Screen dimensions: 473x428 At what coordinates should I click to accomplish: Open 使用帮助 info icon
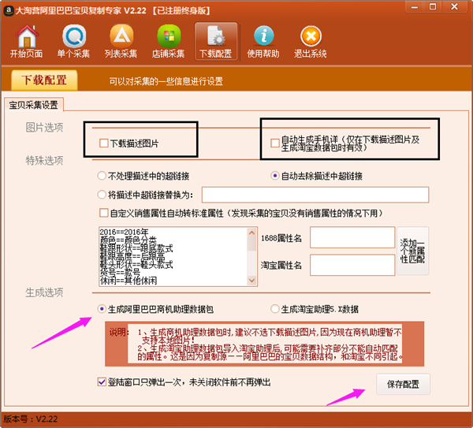(x=263, y=41)
